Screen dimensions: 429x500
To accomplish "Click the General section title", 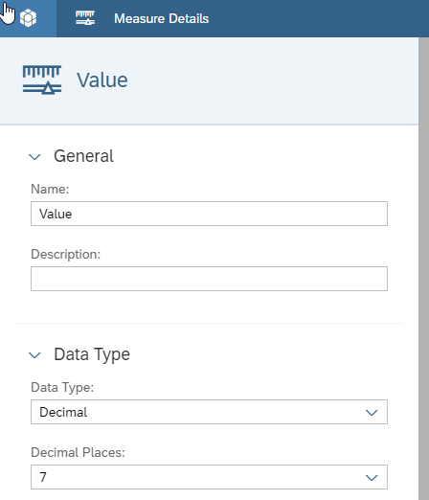I will tap(83, 156).
